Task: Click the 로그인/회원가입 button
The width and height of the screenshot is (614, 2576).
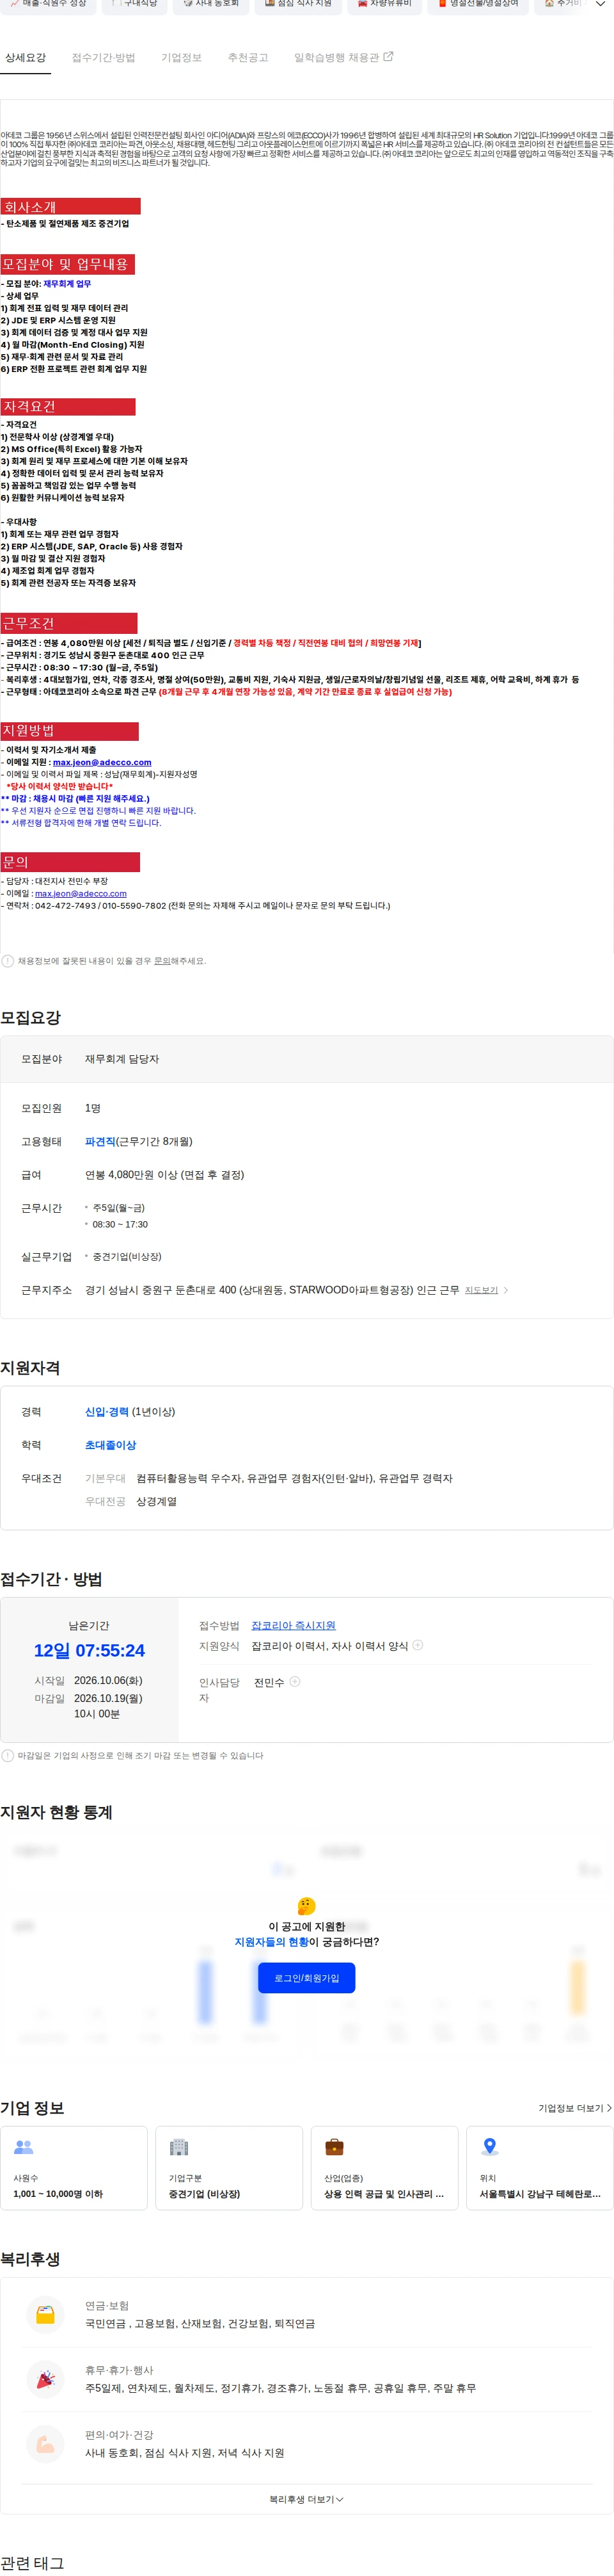Action: (306, 1978)
